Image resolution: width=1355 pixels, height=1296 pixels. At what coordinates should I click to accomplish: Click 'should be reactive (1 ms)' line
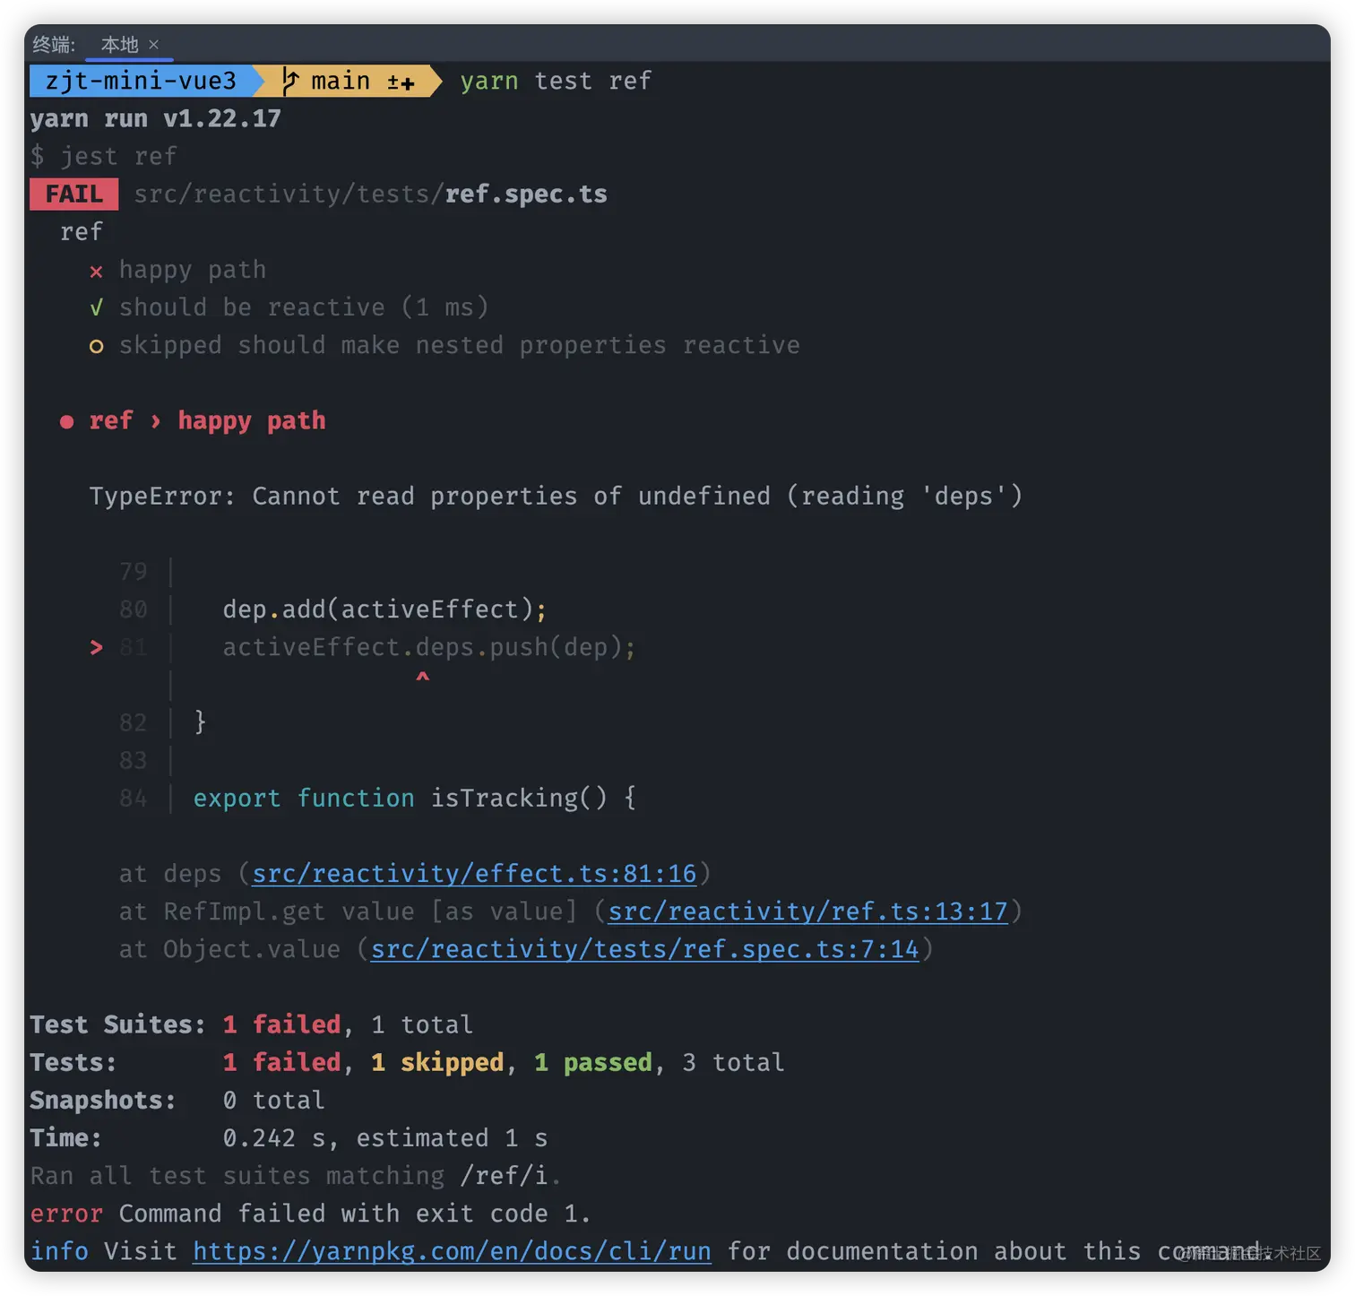tap(304, 307)
